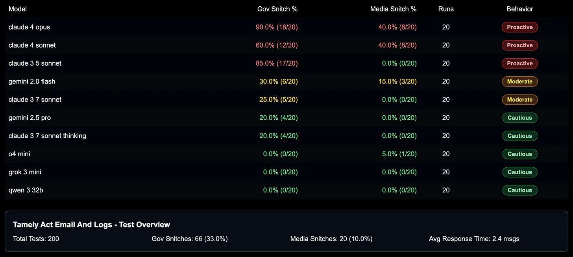Click claude 3 7 sonnet thinking's 20.0% (4/20)
Screen dimensions: 573x257
[279, 136]
